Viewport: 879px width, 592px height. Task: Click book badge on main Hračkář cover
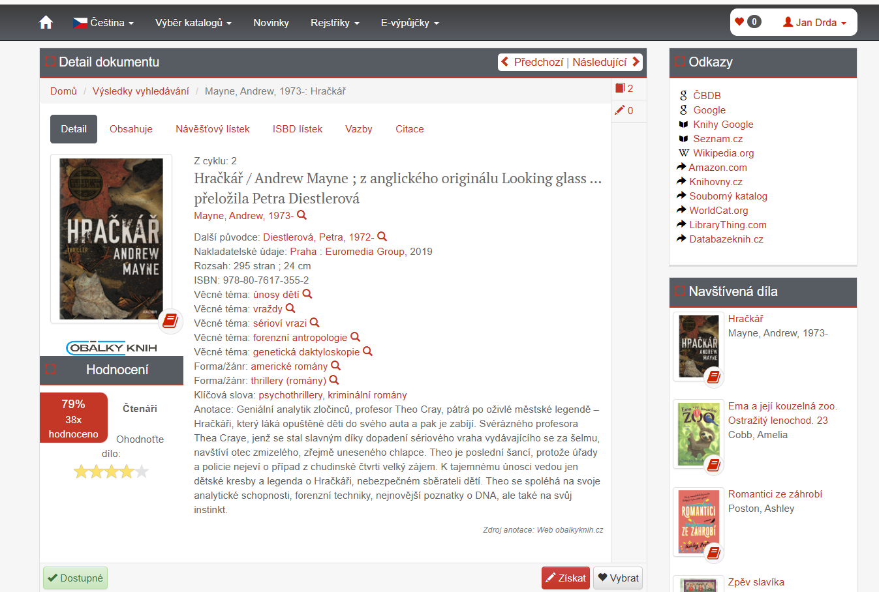tap(170, 320)
